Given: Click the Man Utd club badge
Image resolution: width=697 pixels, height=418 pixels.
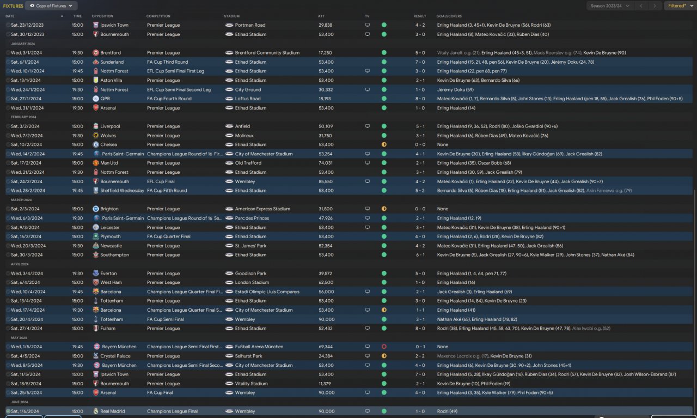Looking at the screenshot, I should [x=96, y=163].
